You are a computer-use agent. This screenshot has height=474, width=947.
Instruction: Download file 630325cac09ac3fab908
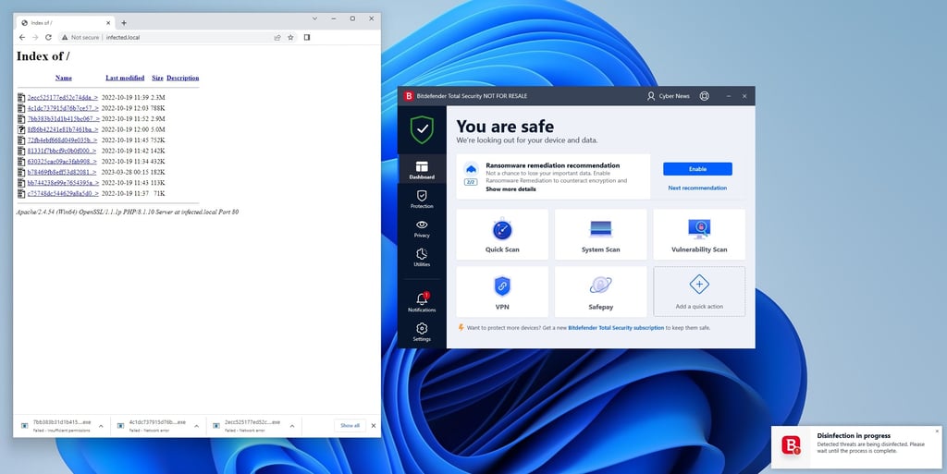62,162
